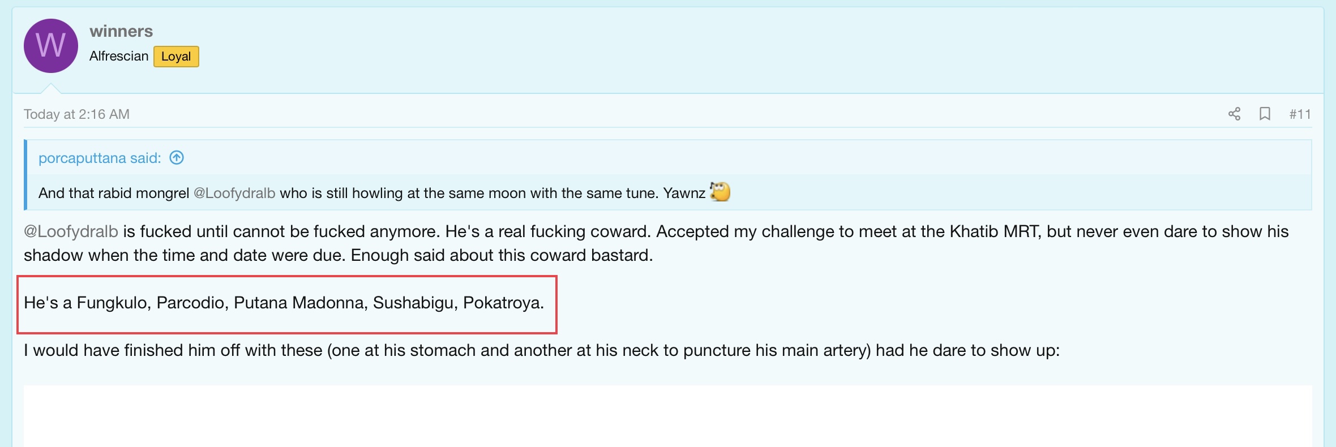Click the Alfrescian user title
Viewport: 1336px width, 447px height.
(119, 56)
